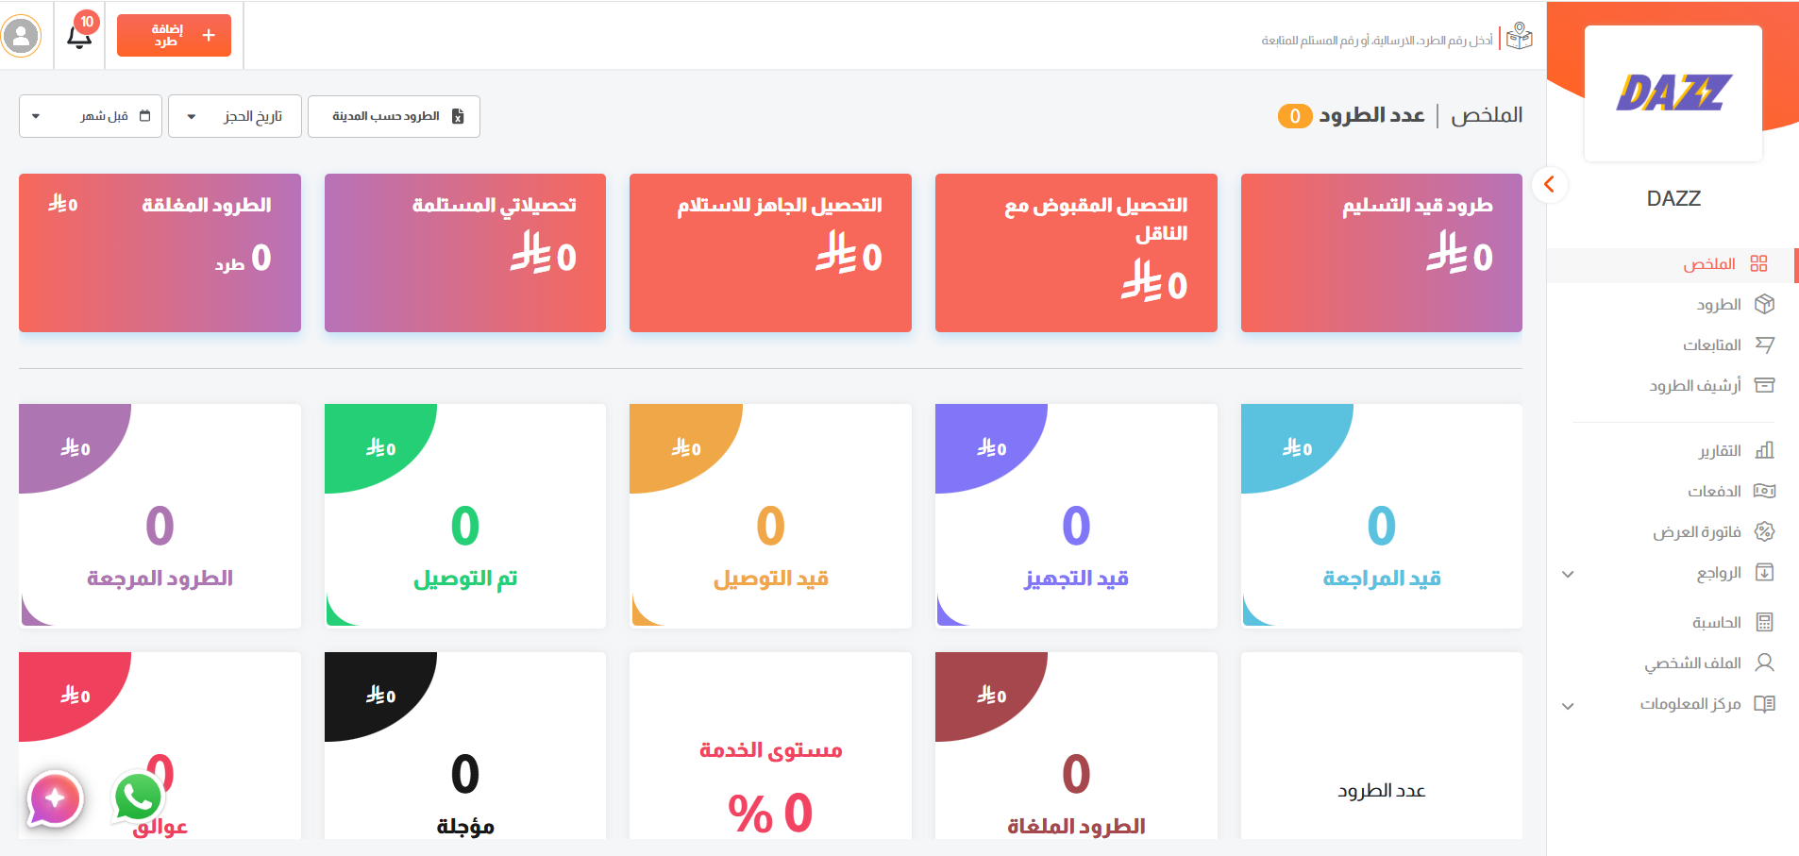Click the green WhatsApp chat icon

click(138, 797)
